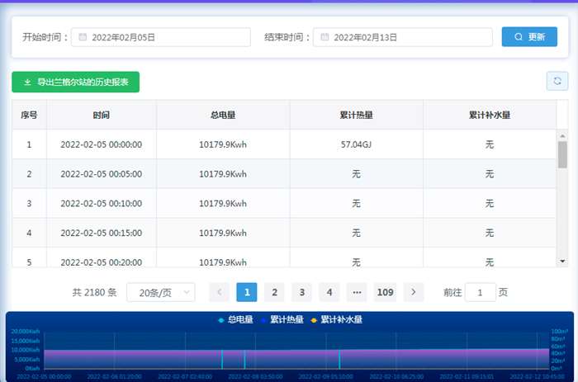Click calendar icon in start time field
Image resolution: width=578 pixels, height=382 pixels.
[x=83, y=37]
